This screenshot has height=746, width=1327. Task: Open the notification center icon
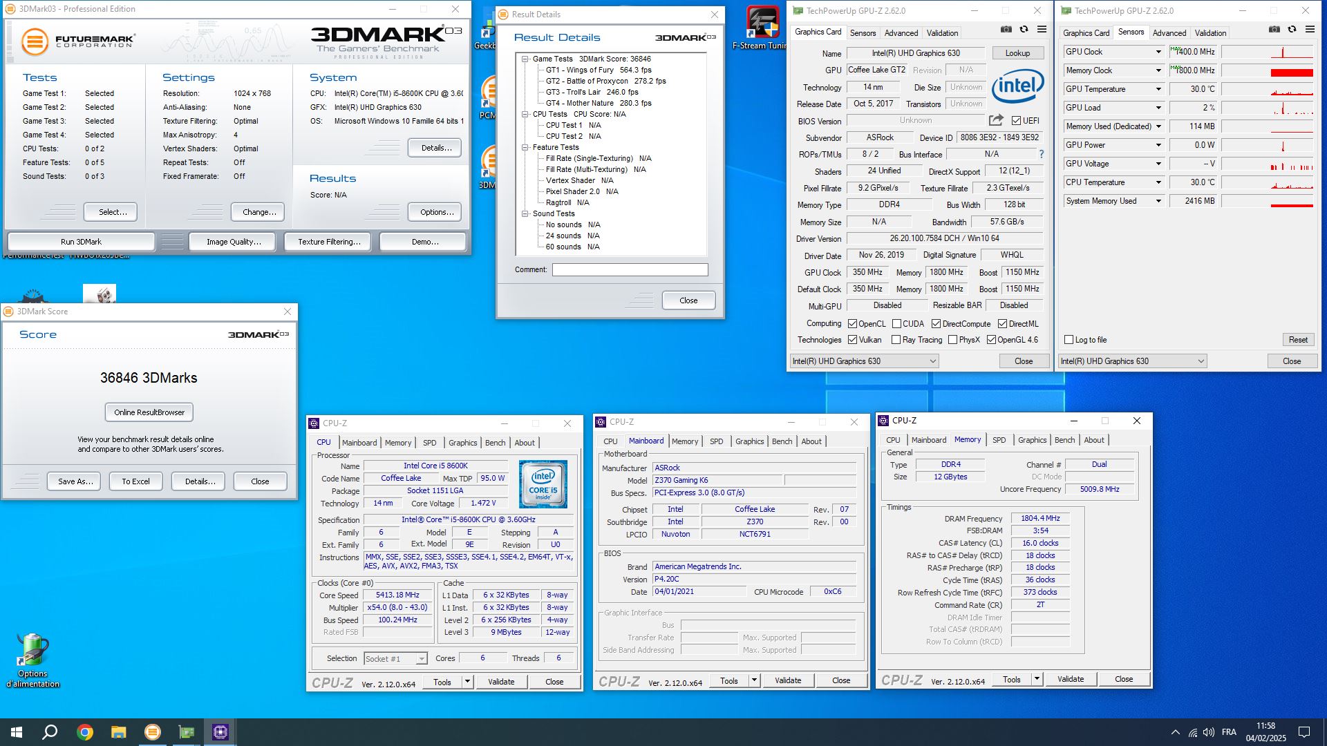1304,732
